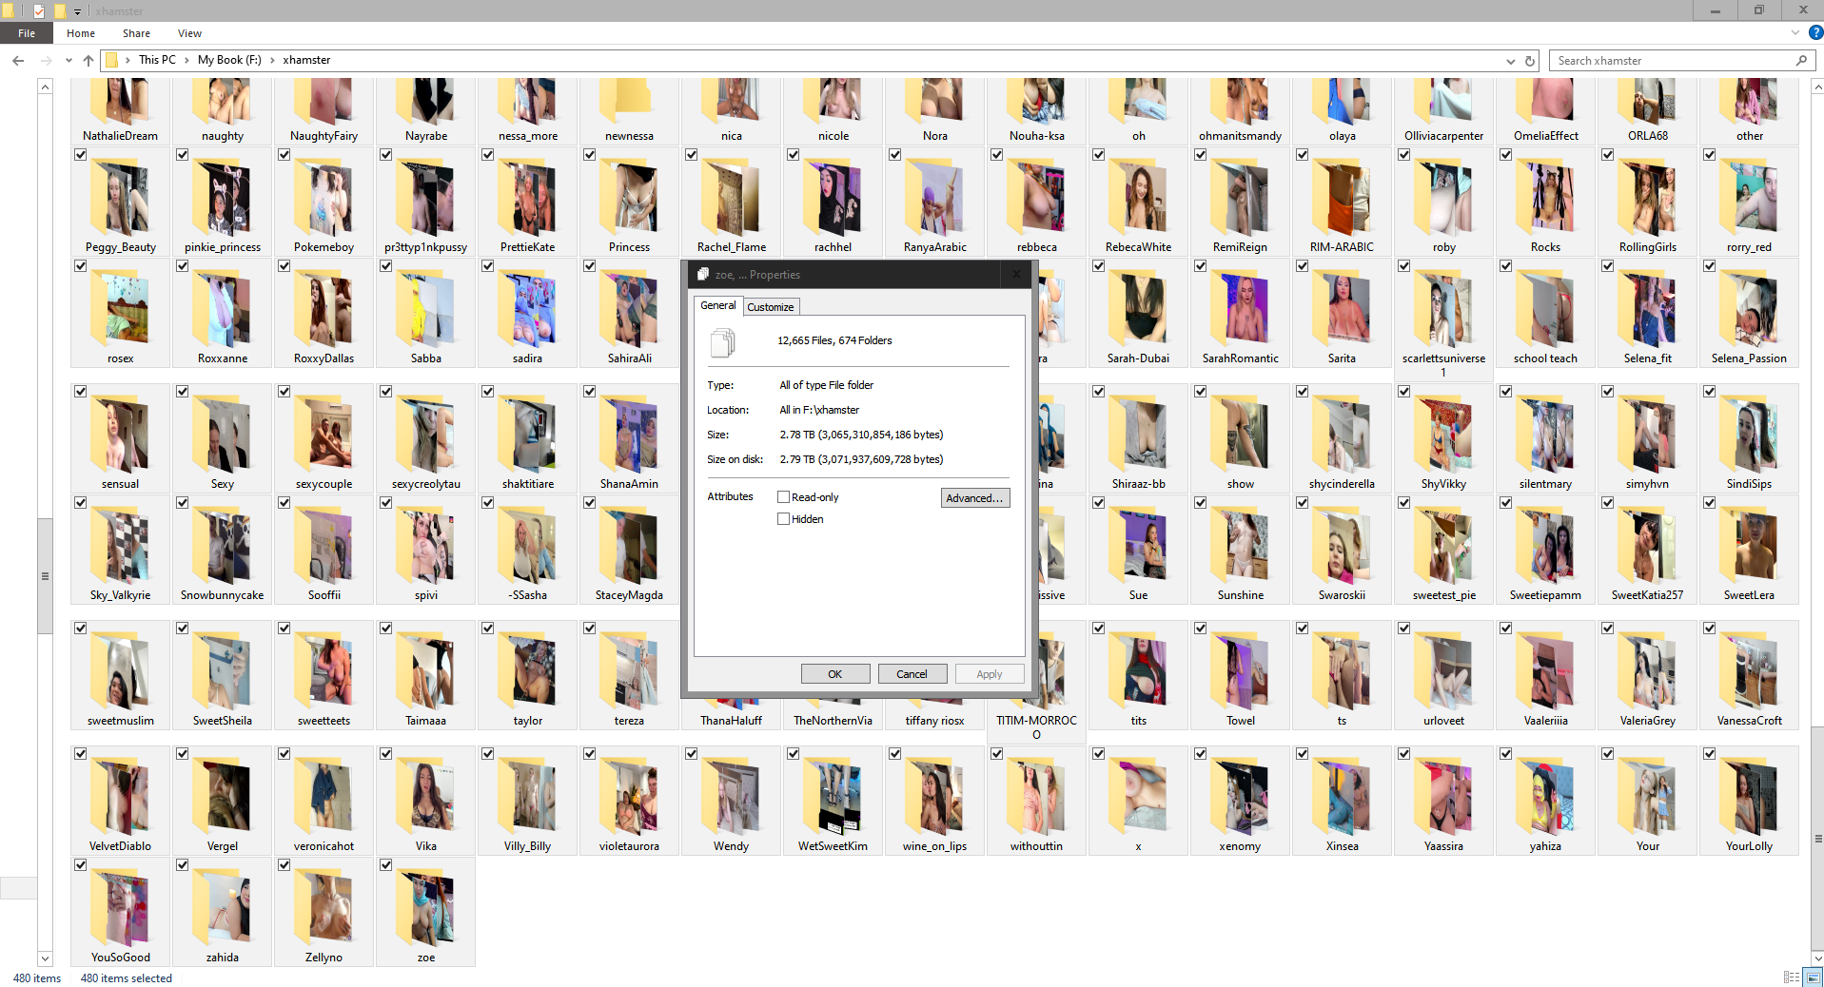Open the View ribbon tab
1824x987 pixels.
click(189, 33)
